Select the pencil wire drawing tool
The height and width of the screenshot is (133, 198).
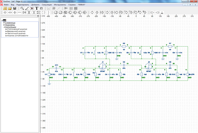27,8
